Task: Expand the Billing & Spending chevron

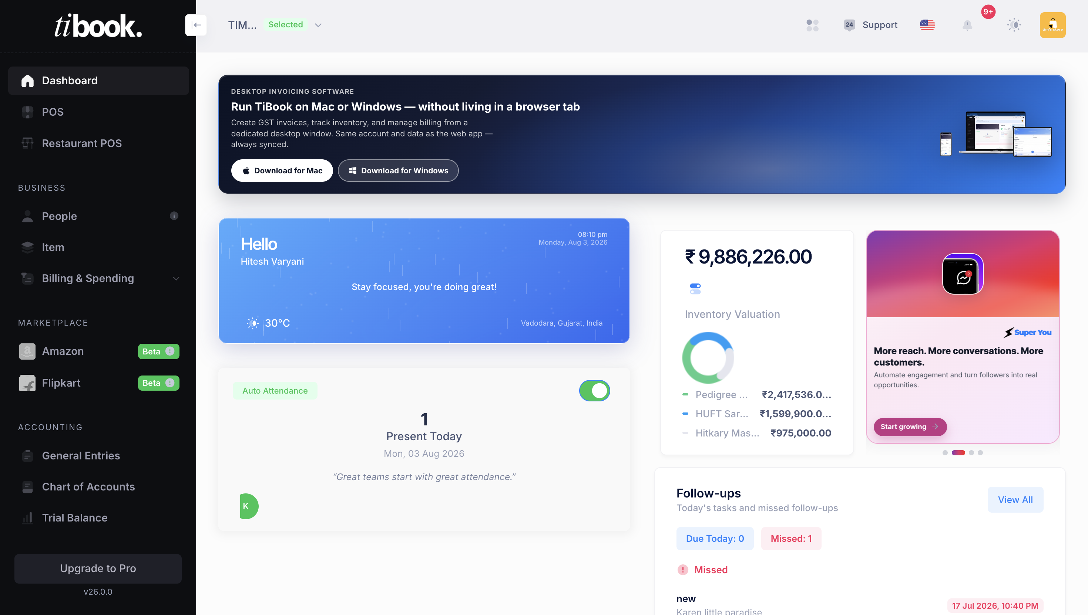Action: pos(176,278)
